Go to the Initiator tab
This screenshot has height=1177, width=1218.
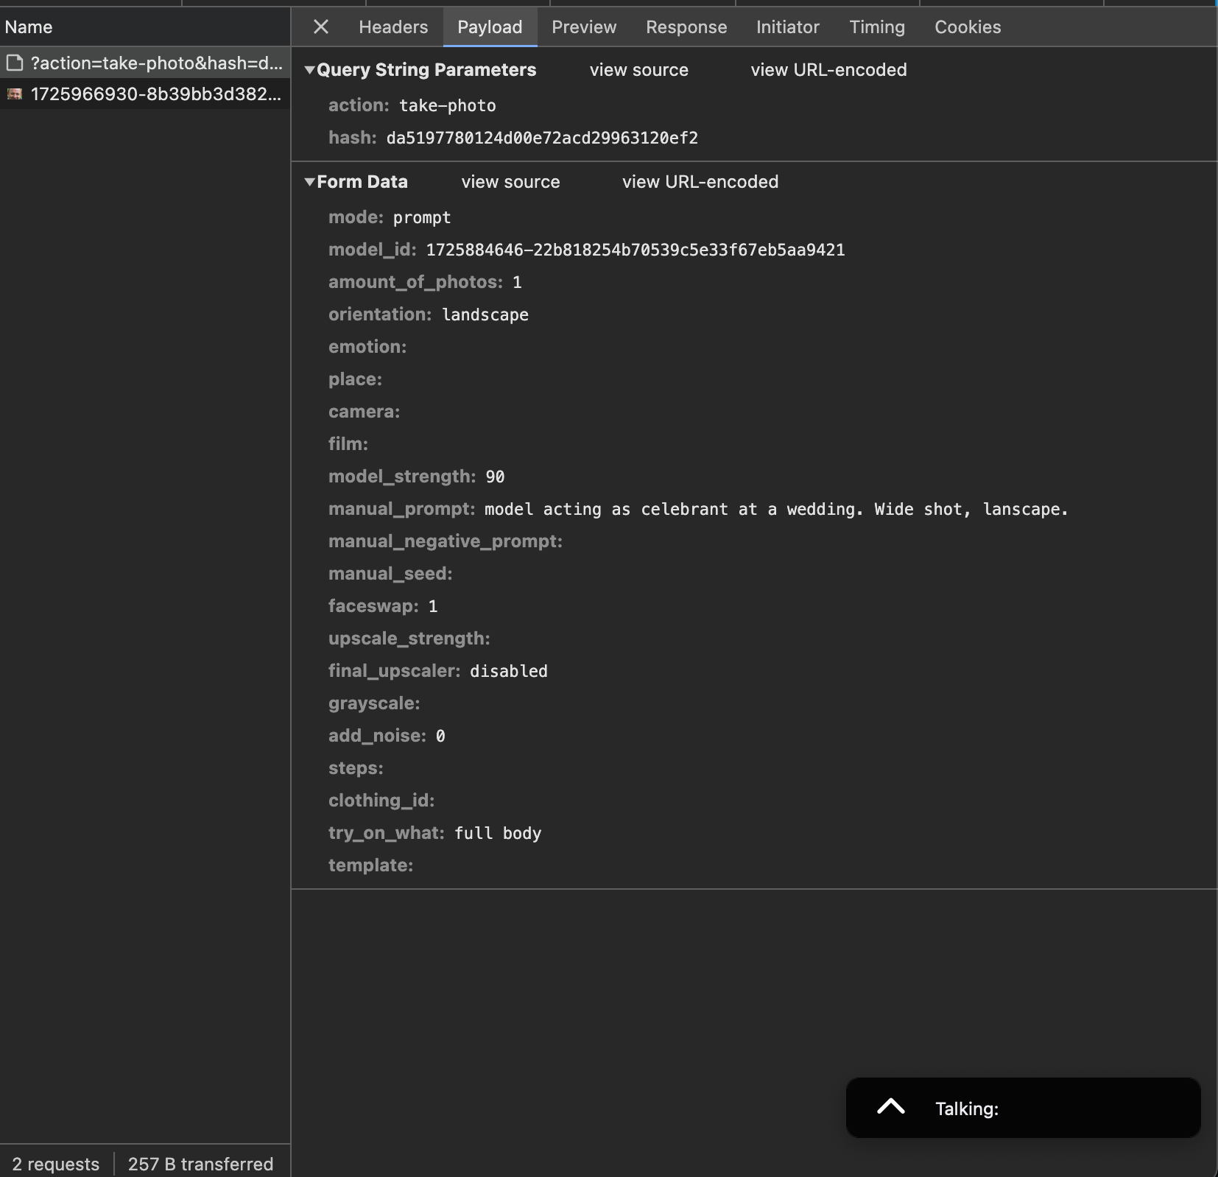[787, 27]
